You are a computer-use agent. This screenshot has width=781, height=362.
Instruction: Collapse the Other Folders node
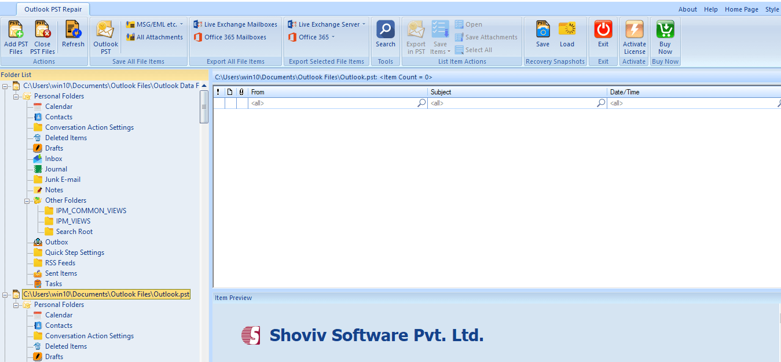pyautogui.click(x=27, y=200)
